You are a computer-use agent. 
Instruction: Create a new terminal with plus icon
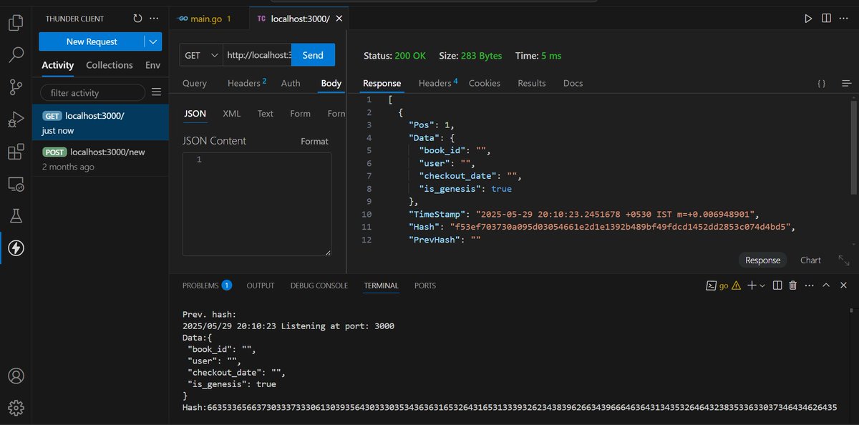(x=752, y=285)
